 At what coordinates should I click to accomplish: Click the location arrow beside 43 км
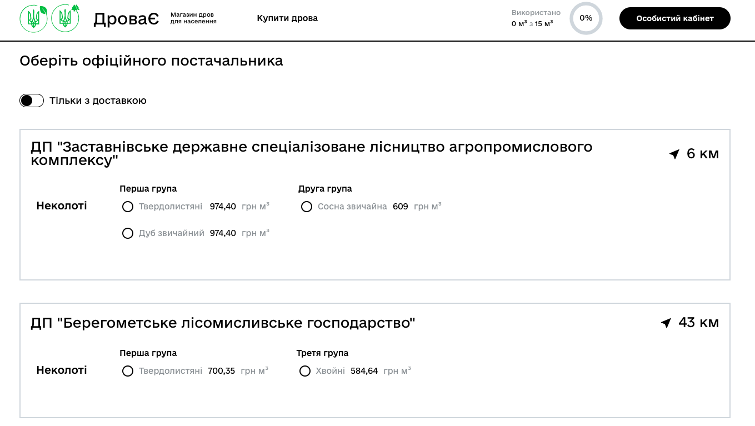[666, 323]
